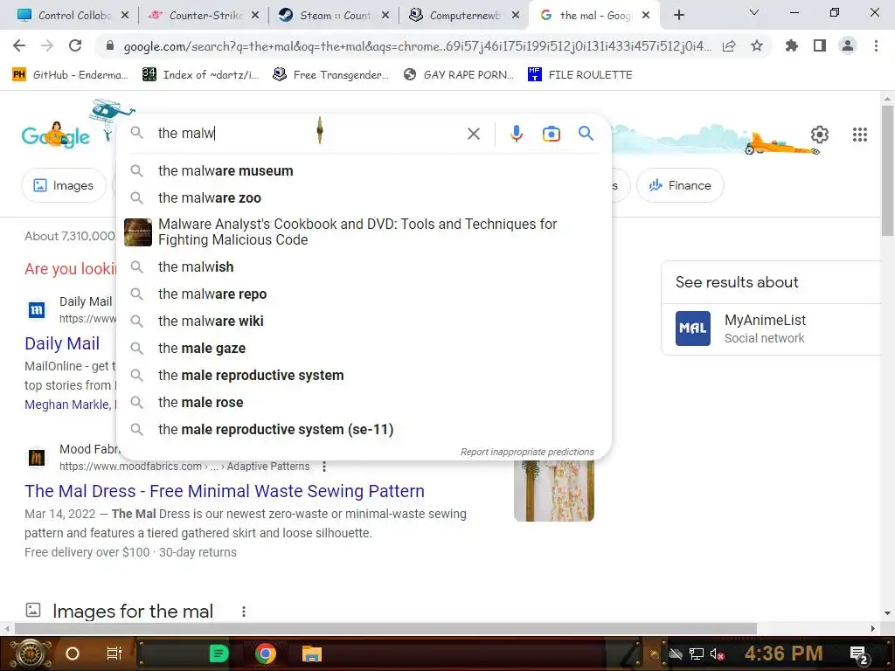This screenshot has width=895, height=671.
Task: Close the Steam tab
Action: (385, 16)
